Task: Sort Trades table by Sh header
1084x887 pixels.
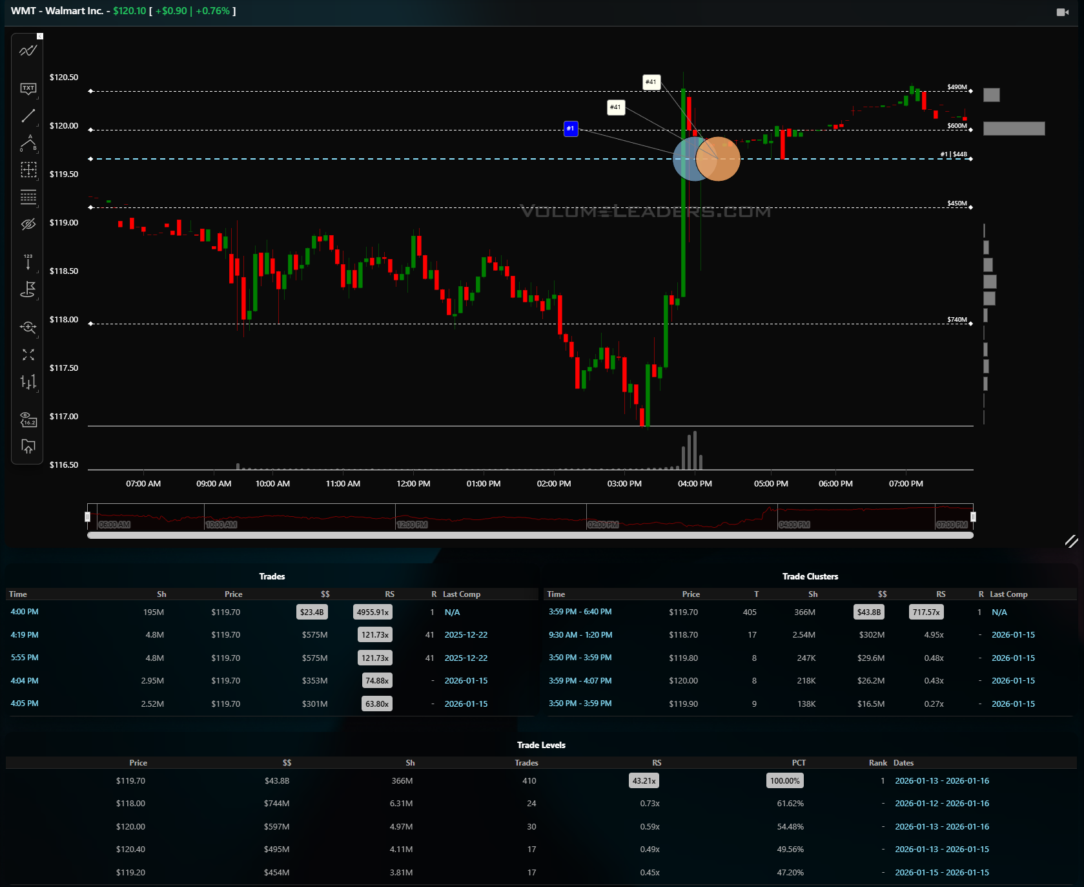Action: (161, 594)
